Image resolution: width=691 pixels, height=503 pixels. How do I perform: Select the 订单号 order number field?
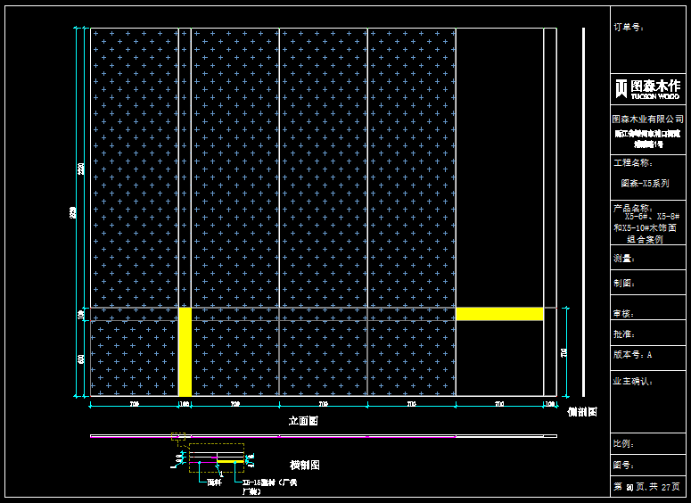pyautogui.click(x=629, y=28)
